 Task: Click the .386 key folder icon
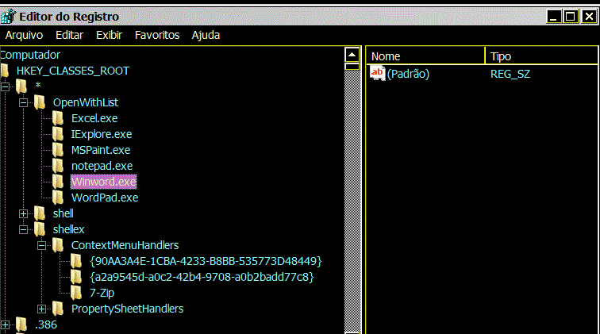click(x=21, y=324)
